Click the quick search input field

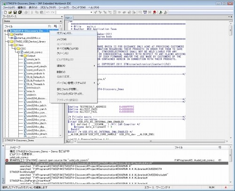click(x=73, y=12)
